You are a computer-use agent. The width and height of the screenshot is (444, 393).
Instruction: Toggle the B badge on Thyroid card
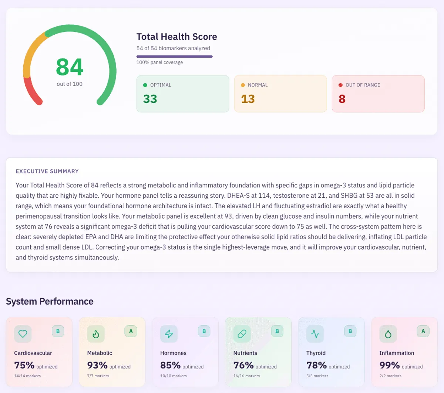point(350,331)
